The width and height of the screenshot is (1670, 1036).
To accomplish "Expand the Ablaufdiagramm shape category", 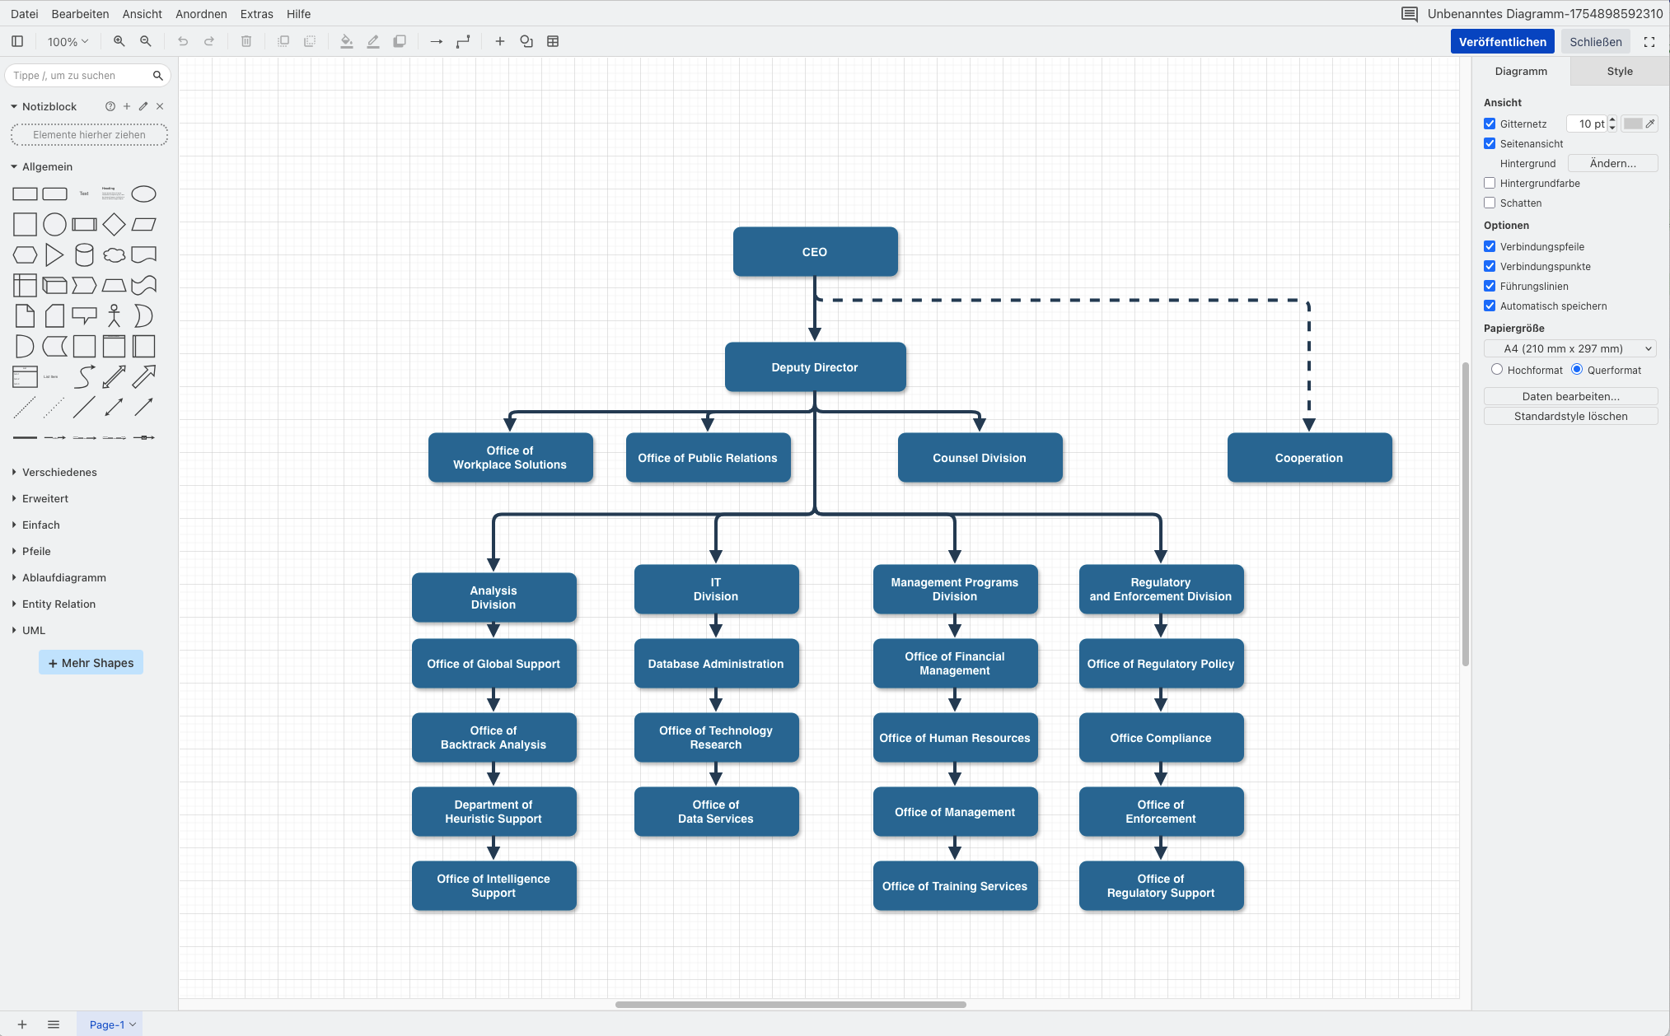I will tap(63, 577).
